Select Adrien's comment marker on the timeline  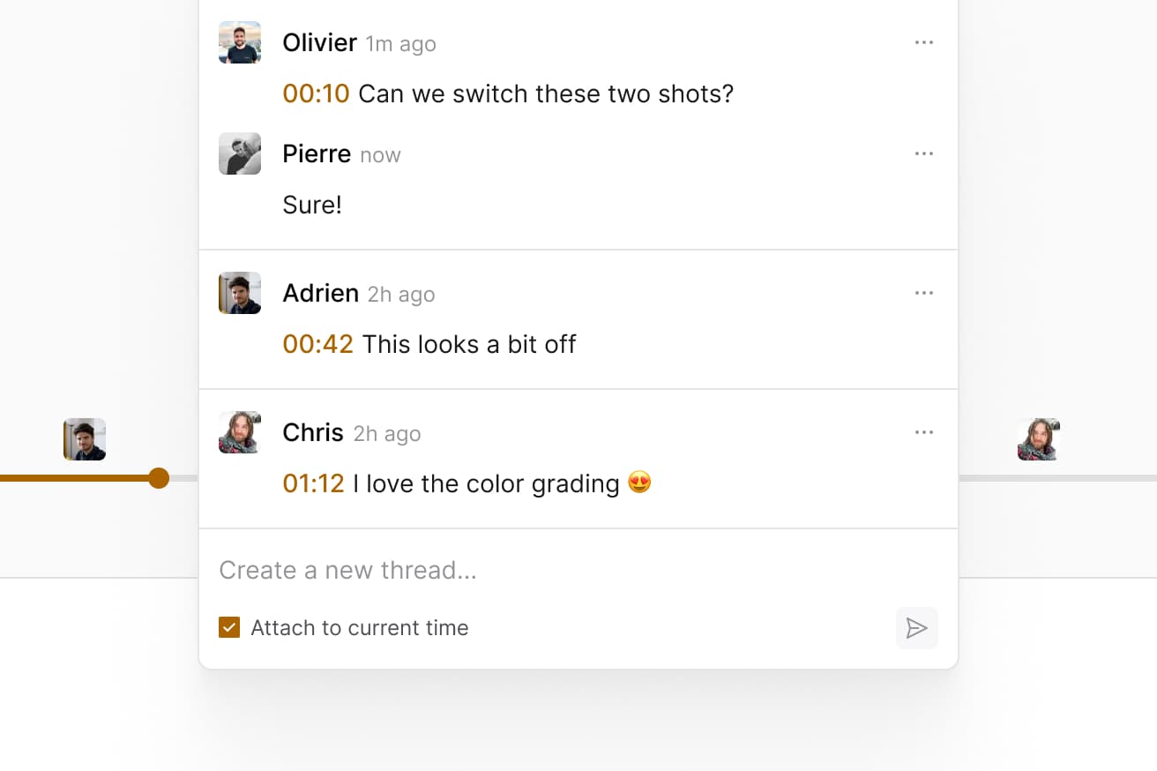pos(85,439)
